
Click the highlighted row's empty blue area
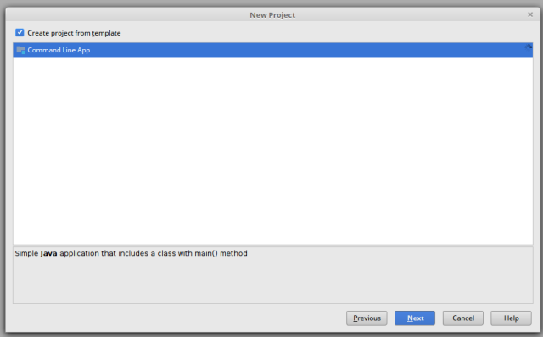[308, 50]
